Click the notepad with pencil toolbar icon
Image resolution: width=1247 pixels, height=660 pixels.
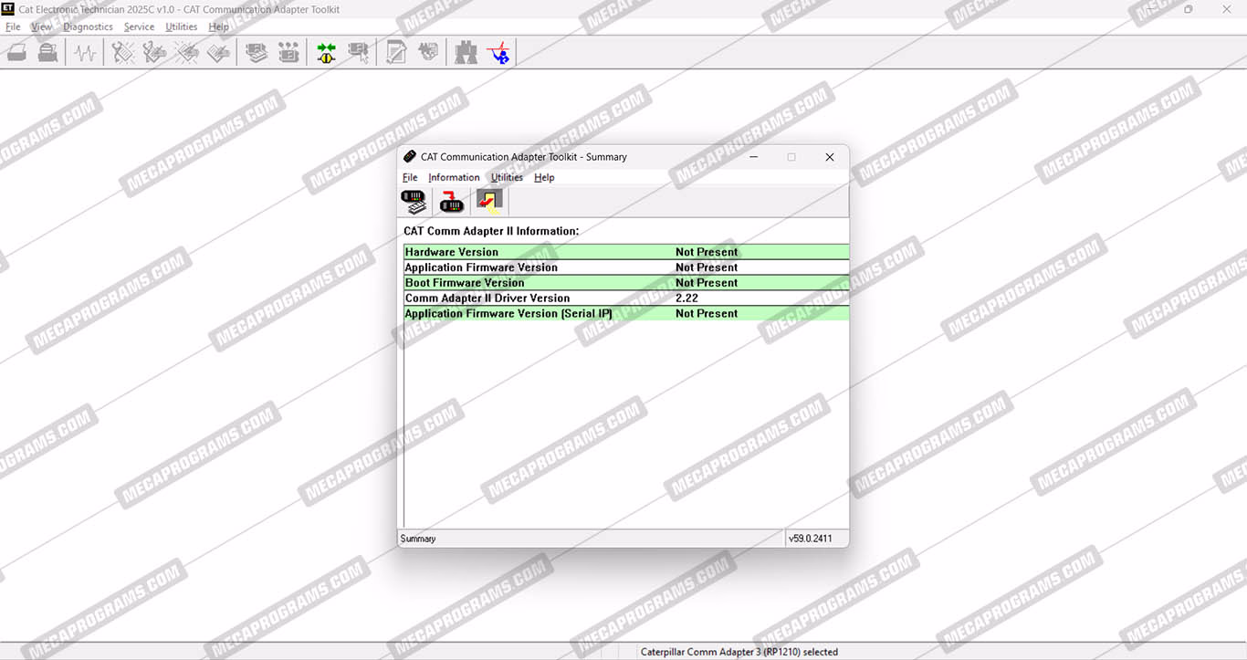click(x=395, y=53)
